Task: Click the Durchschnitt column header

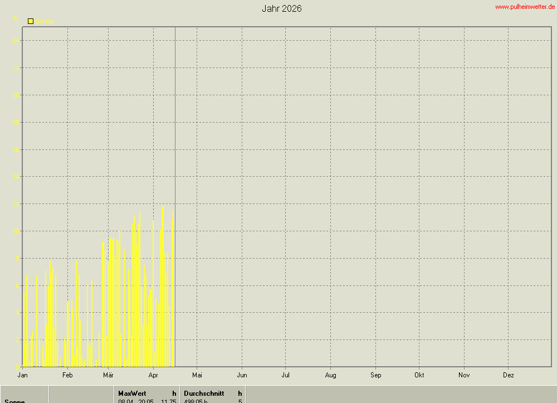Action: pos(204,394)
